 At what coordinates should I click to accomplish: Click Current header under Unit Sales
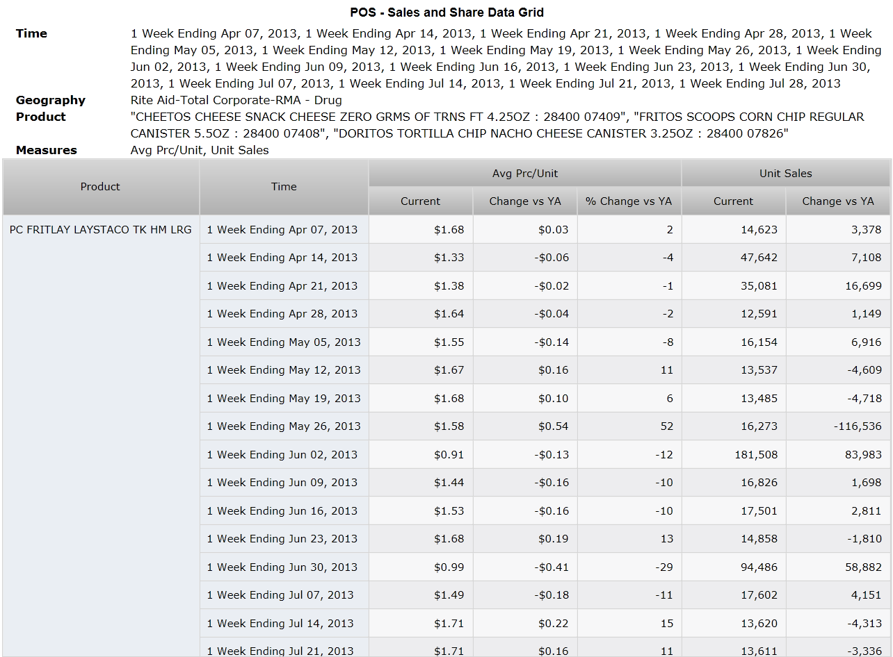coord(734,201)
